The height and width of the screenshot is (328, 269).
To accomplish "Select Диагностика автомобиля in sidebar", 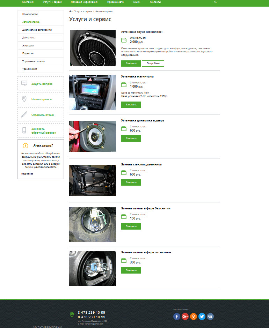I will tap(41, 30).
